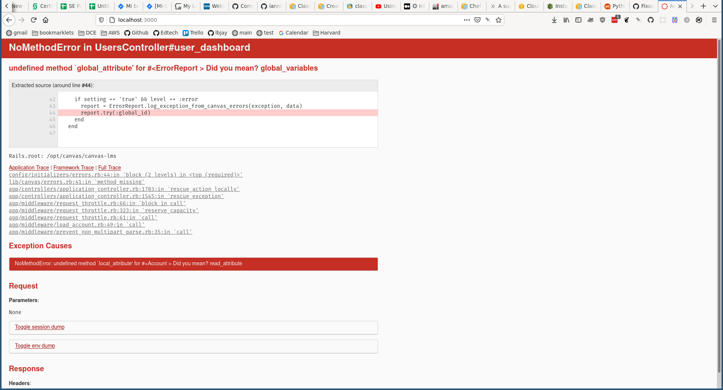Open load_account.rb:49 trace line
This screenshot has width=723, height=390.
(x=77, y=225)
